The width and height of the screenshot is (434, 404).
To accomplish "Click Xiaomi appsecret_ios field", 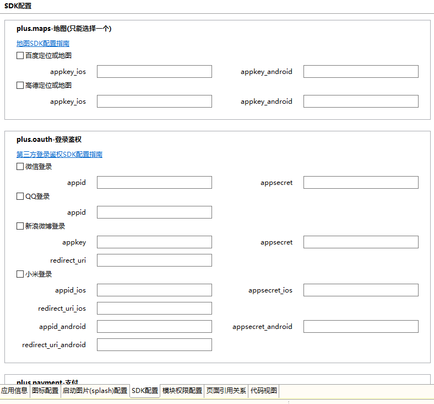I will (x=361, y=290).
